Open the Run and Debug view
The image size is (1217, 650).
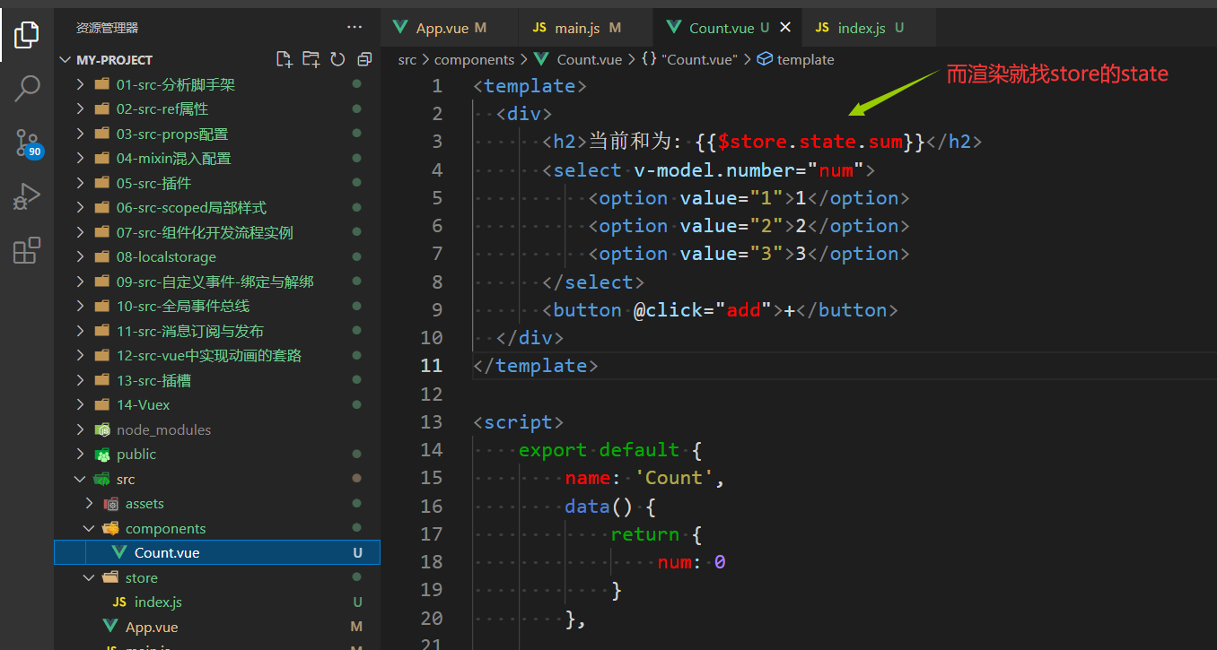pyautogui.click(x=27, y=196)
